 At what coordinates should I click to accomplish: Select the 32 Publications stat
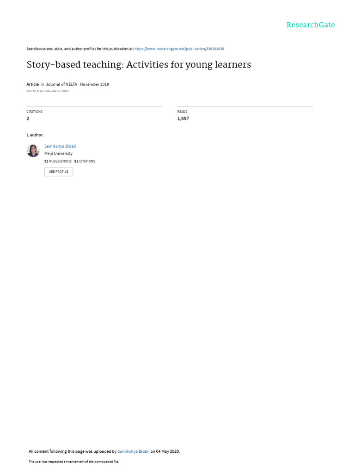coord(58,162)
